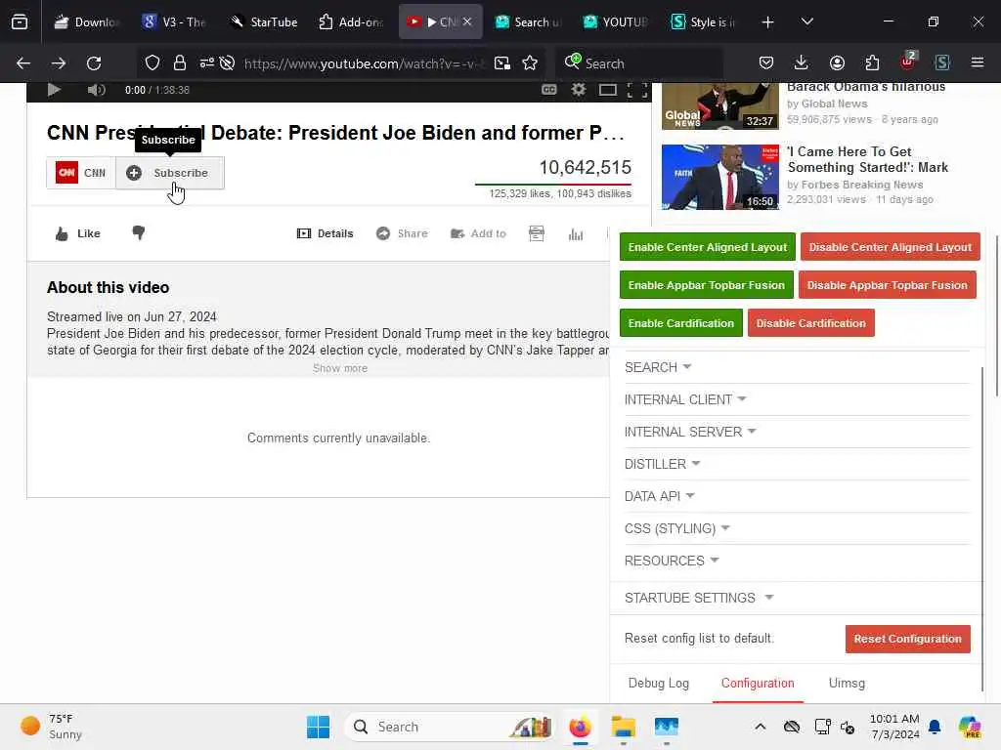
Task: Open the Firefox hamburger menu
Action: [x=978, y=62]
